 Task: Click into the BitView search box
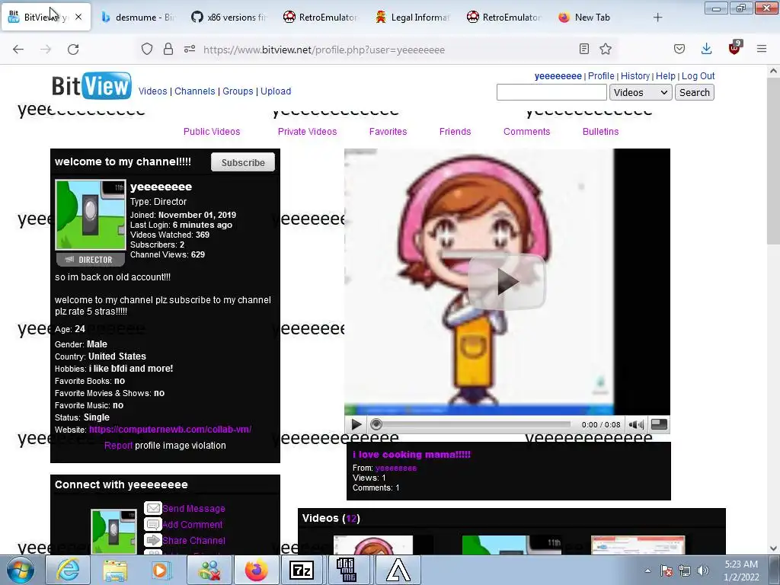pyautogui.click(x=551, y=92)
